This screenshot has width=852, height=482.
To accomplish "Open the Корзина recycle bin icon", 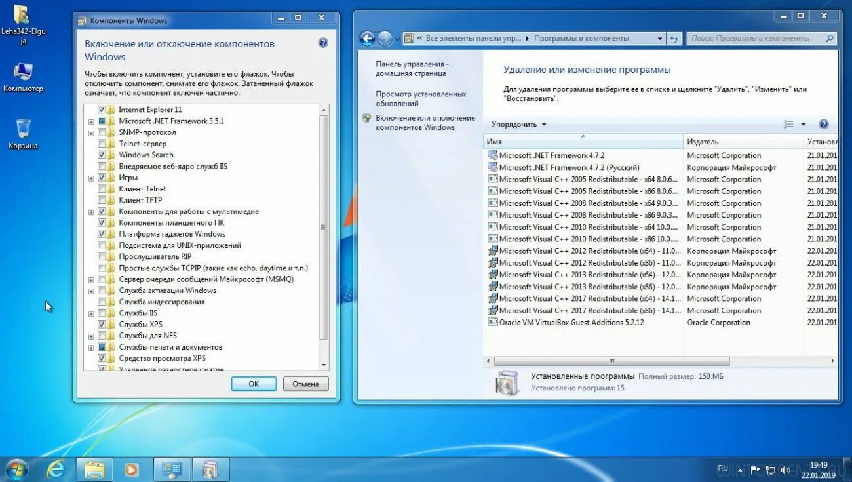I will (23, 134).
